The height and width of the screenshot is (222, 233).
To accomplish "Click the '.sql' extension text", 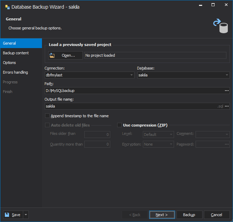I will coord(220,106).
